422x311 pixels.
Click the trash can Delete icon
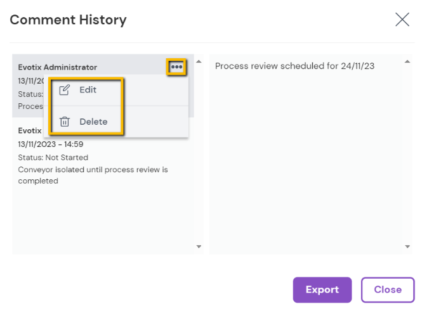click(x=64, y=122)
